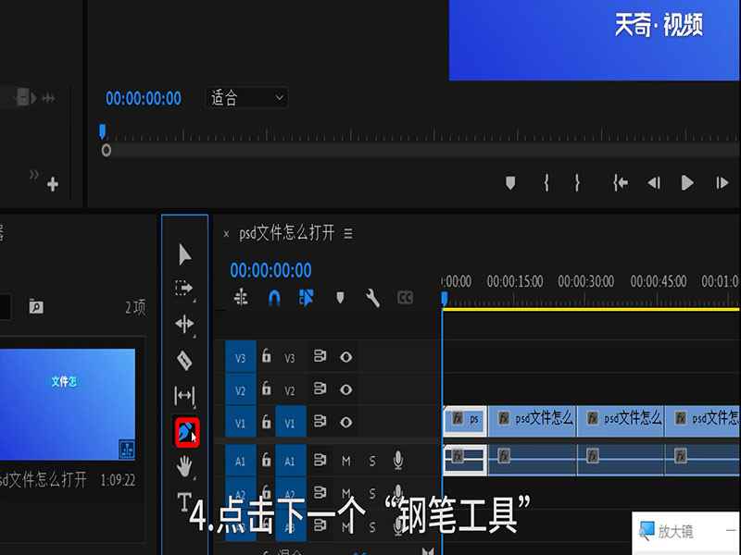741x555 pixels.
Task: Select the highlighted Pen tool
Action: click(182, 430)
